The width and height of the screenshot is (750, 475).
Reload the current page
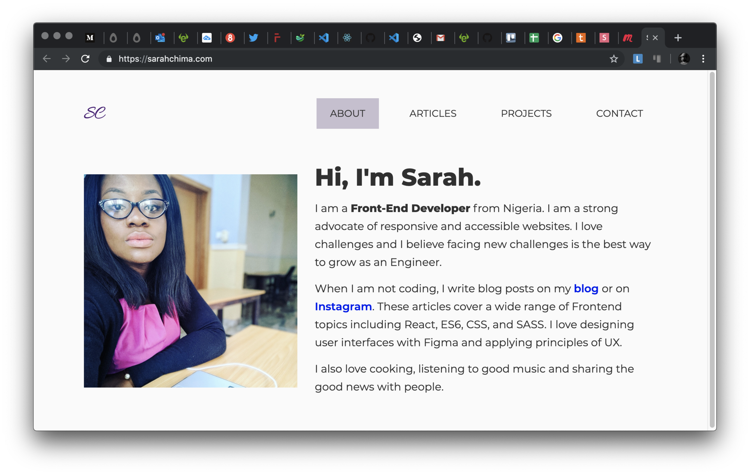pyautogui.click(x=85, y=59)
